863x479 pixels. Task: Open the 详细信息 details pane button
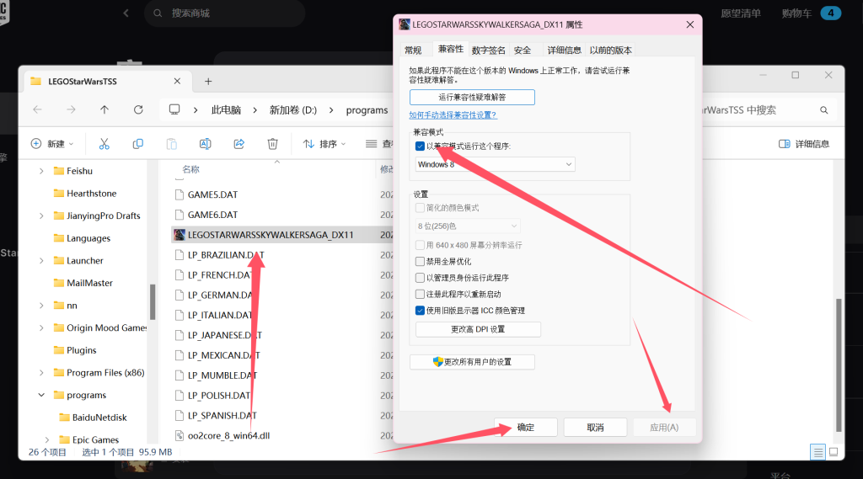(x=803, y=144)
